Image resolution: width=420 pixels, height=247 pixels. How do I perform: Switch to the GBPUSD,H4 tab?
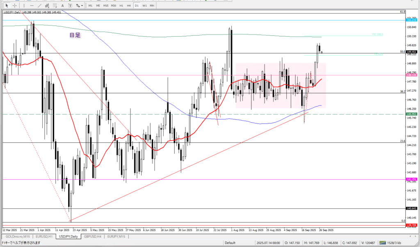tap(93, 237)
